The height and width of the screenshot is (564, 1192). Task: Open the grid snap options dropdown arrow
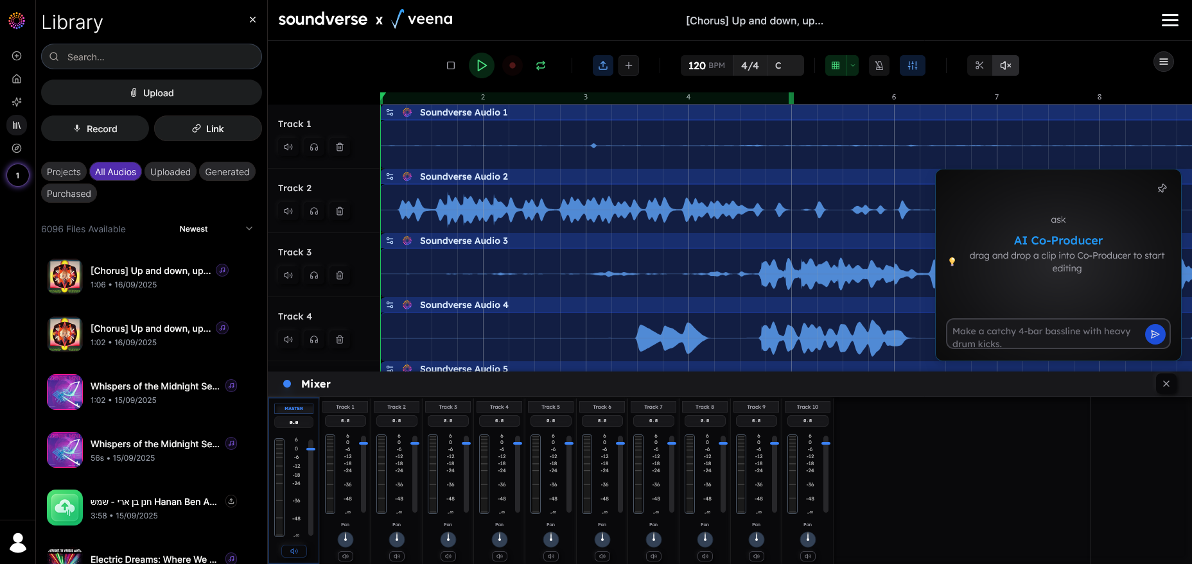pyautogui.click(x=853, y=65)
